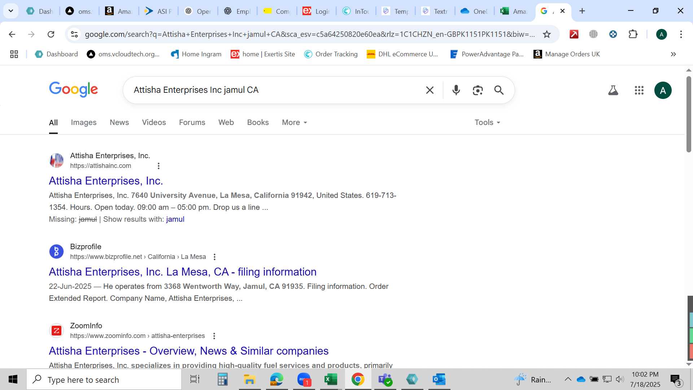Expand the system tray hidden icons
Viewport: 693px width, 390px height.
(568, 379)
